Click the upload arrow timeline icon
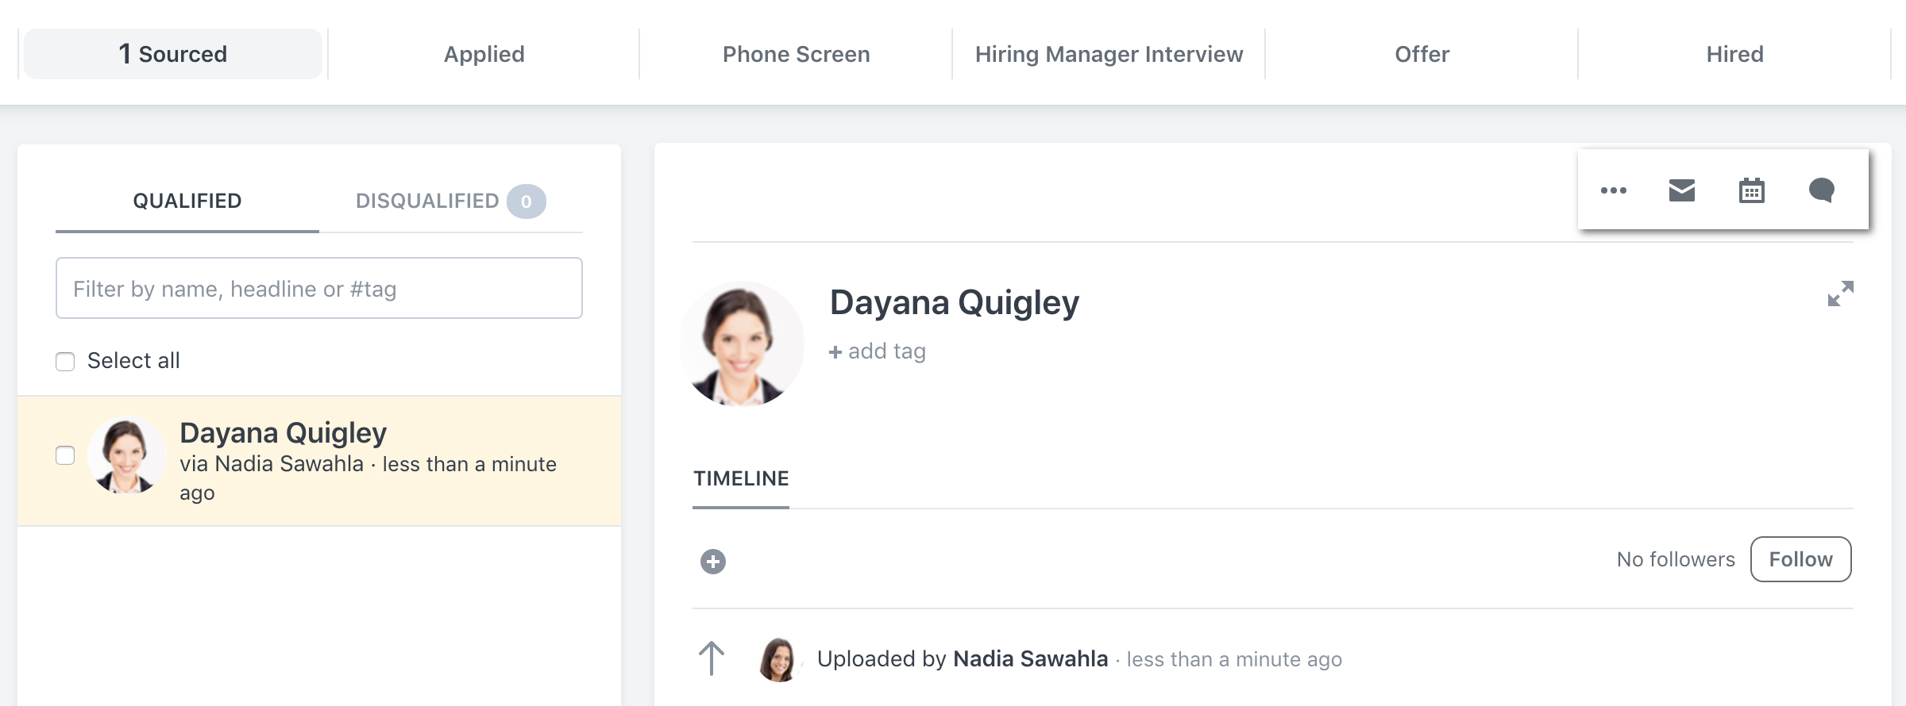 pos(712,658)
